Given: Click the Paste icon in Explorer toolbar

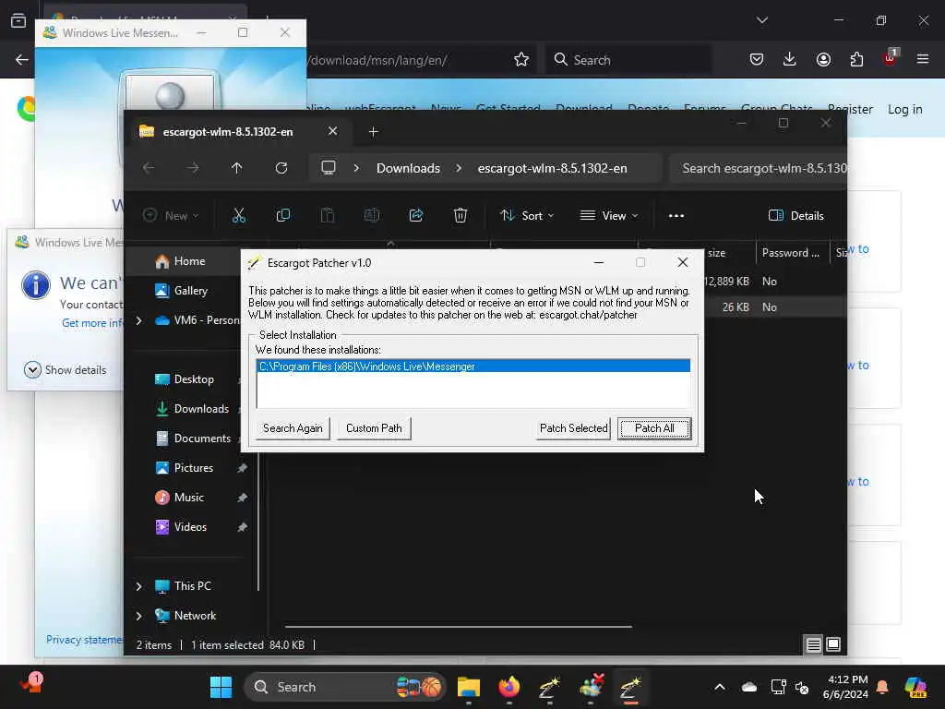Looking at the screenshot, I should coord(328,215).
